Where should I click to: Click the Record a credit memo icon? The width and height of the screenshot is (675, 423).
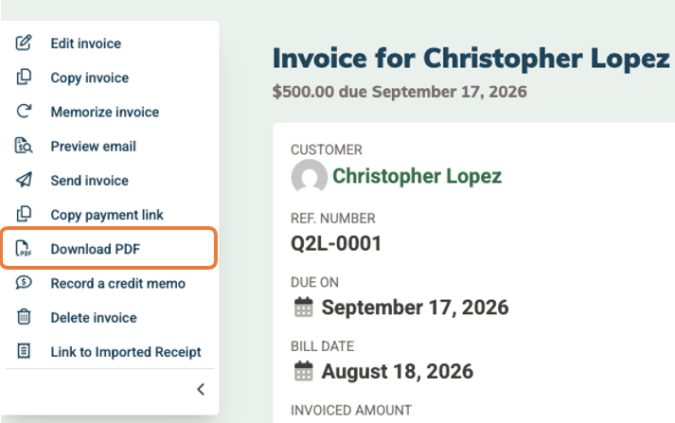click(x=24, y=283)
